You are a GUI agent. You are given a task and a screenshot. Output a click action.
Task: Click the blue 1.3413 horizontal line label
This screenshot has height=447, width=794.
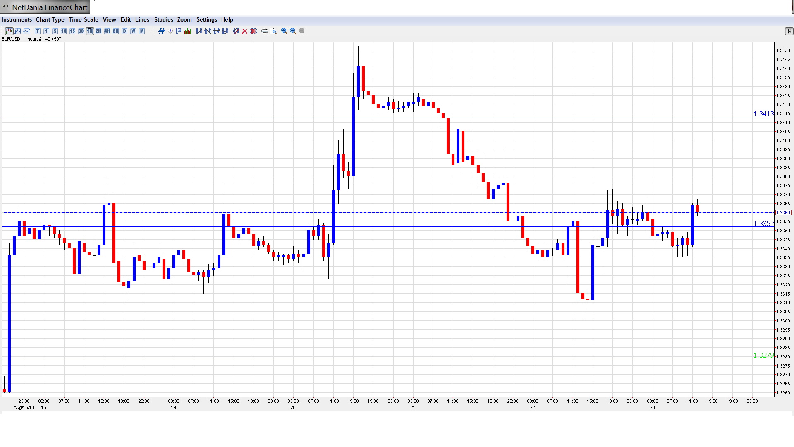[763, 114]
